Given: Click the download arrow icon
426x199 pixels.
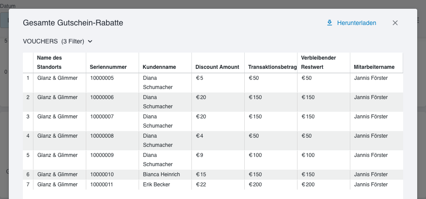Looking at the screenshot, I should click(x=330, y=23).
